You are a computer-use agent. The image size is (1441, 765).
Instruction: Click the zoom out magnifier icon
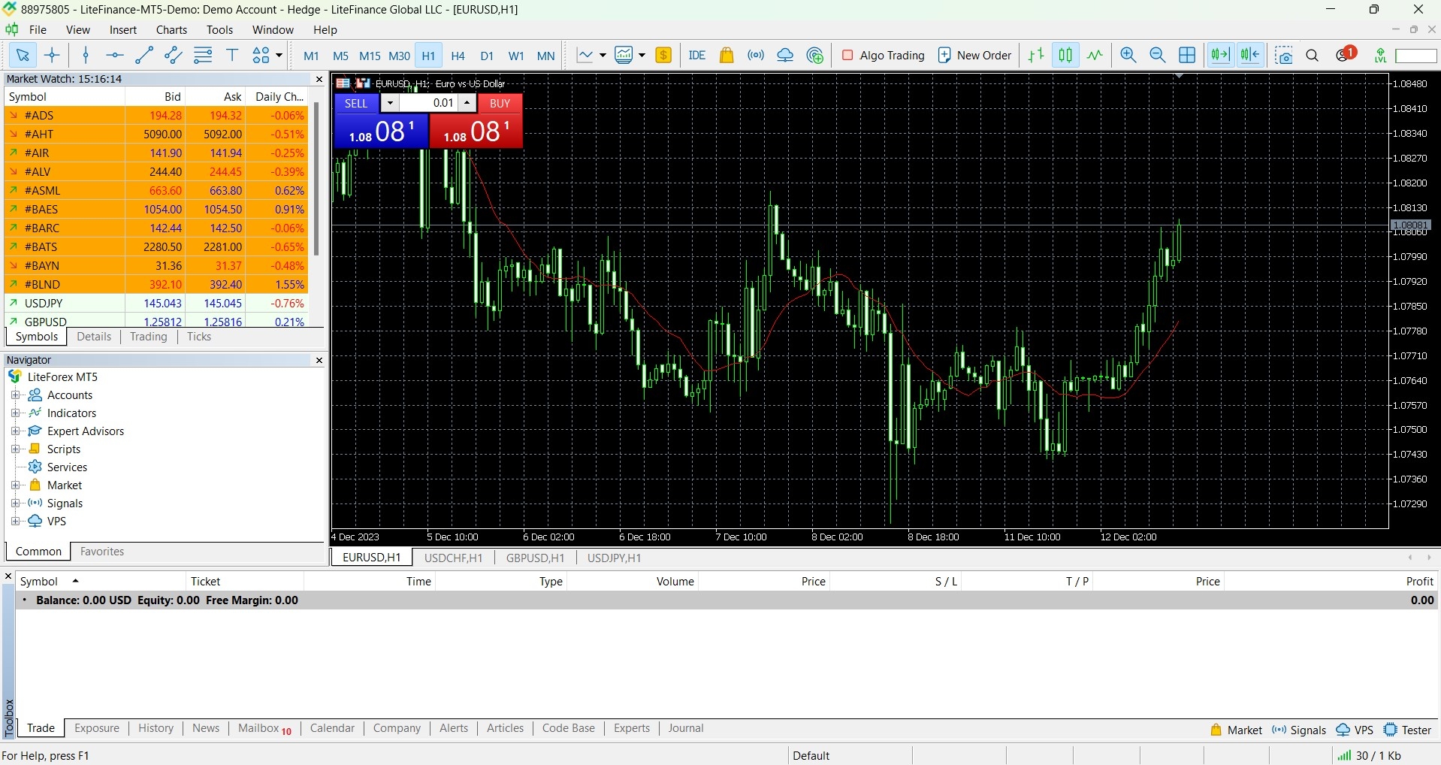(x=1157, y=55)
